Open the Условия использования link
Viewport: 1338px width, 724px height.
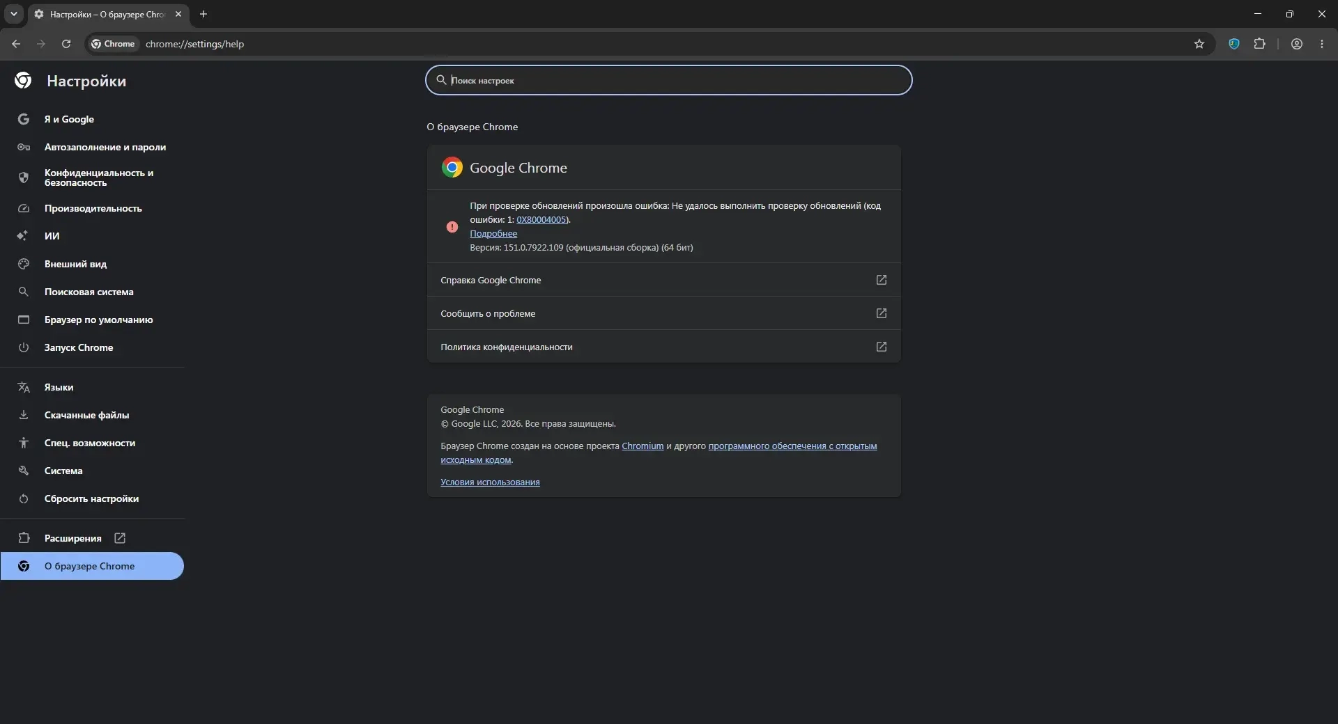[490, 482]
